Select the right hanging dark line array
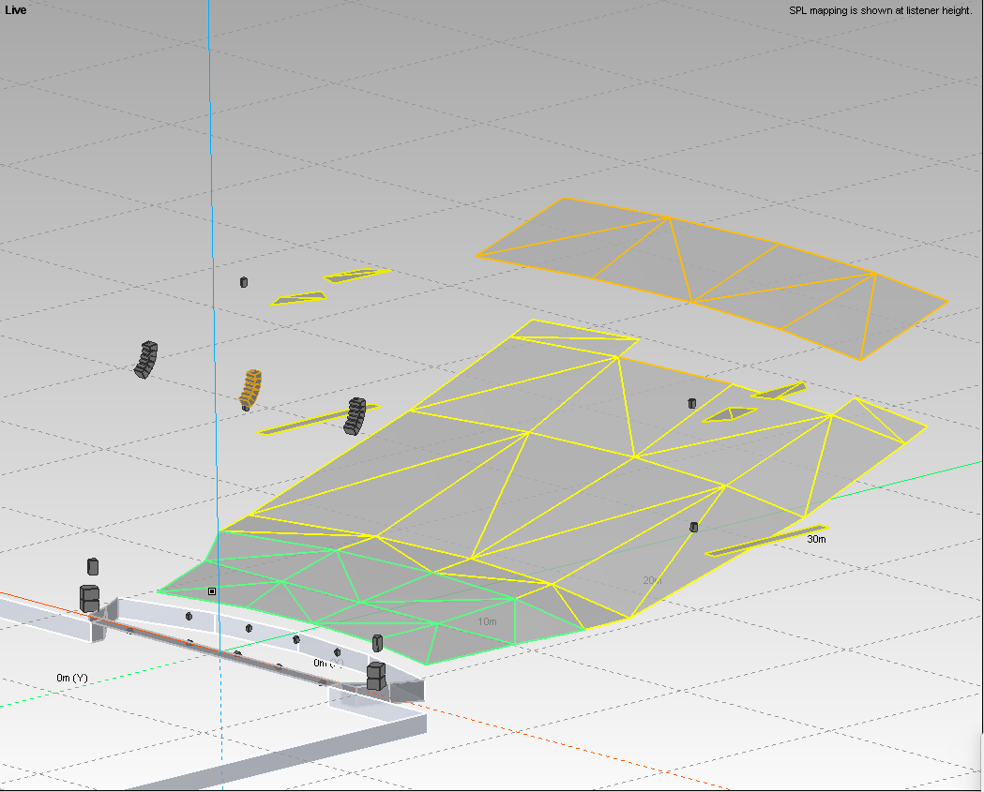 pos(356,415)
